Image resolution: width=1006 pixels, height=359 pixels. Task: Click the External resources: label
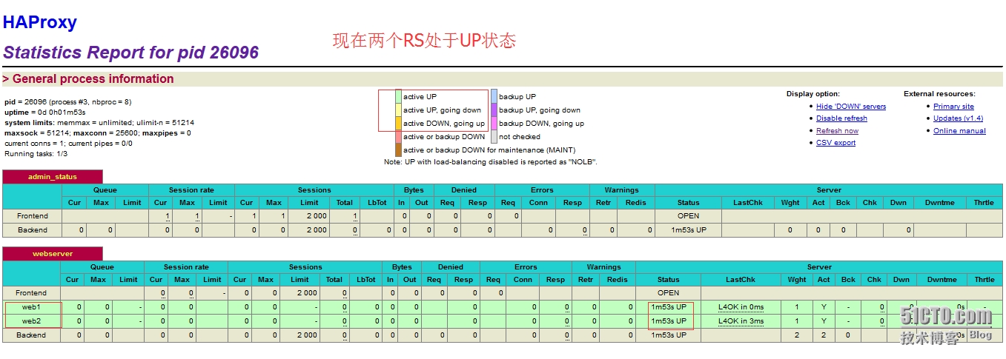tap(939, 94)
